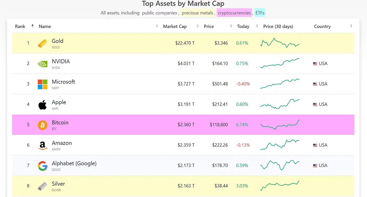Click the Bitcoin 30-day price chart
This screenshot has height=197, width=367.
coord(280,124)
